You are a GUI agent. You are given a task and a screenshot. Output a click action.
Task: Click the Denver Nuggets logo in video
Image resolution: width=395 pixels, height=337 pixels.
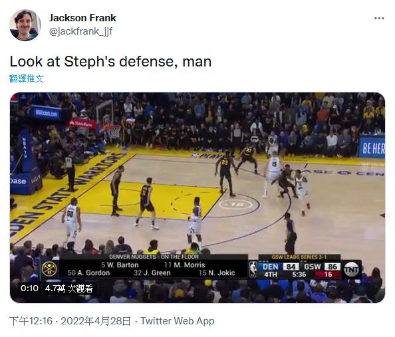[49, 269]
